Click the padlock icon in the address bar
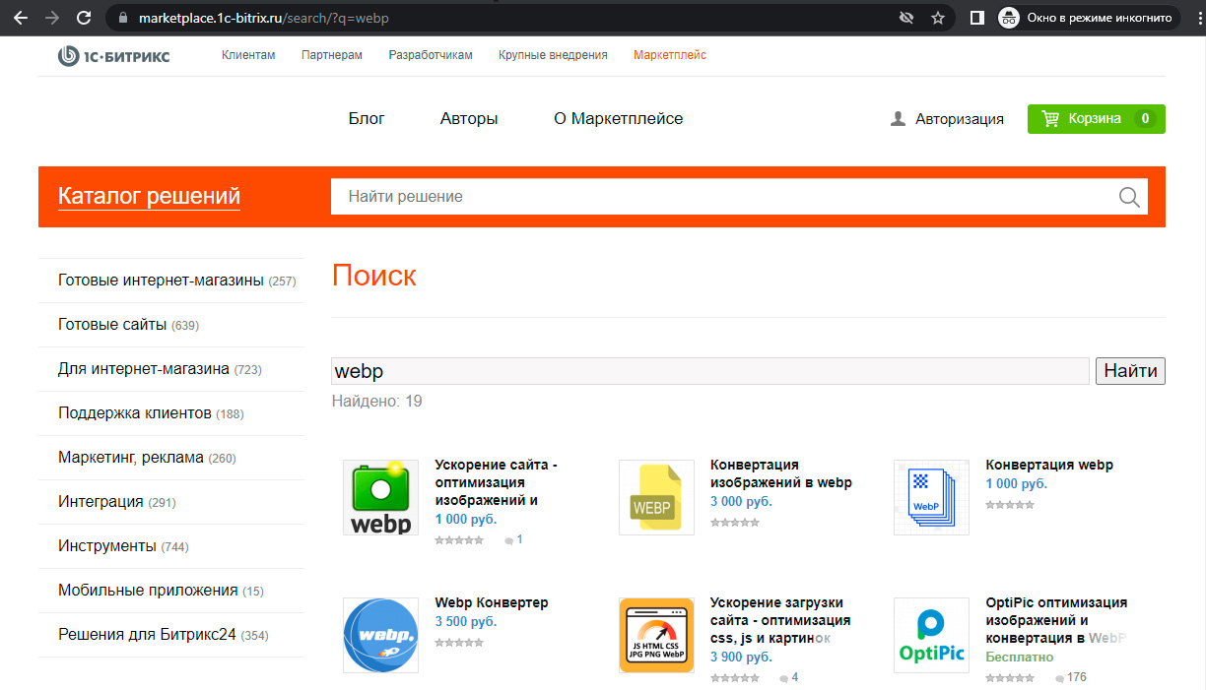Image resolution: width=1206 pixels, height=690 pixels. 123,18
